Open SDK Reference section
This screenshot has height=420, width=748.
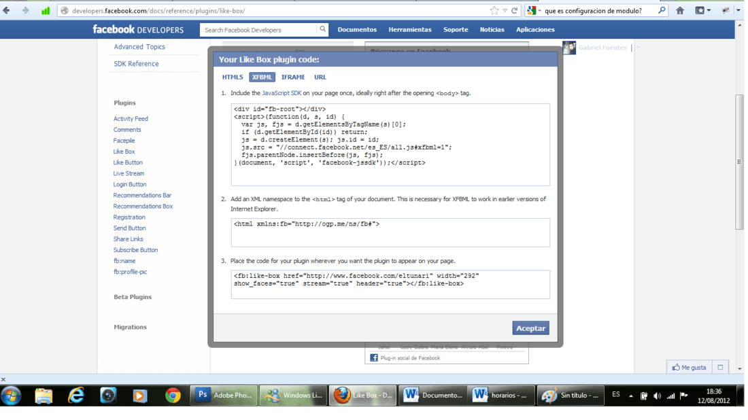(136, 63)
